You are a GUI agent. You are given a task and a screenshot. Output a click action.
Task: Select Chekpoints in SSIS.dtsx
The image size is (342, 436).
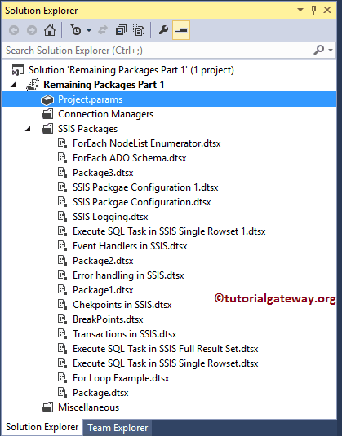[x=122, y=305]
